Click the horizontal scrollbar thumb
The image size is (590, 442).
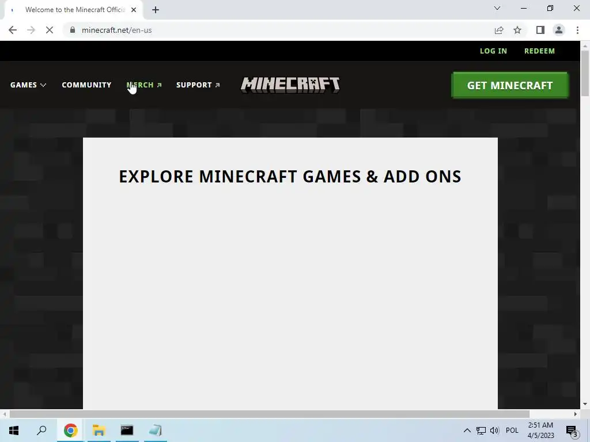pos(270,414)
